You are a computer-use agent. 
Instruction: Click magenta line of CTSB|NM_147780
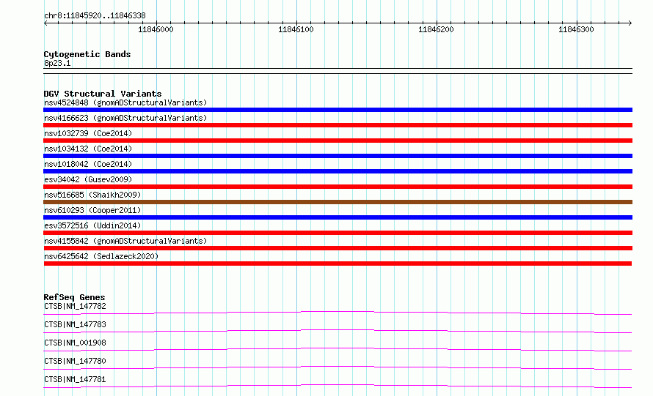pos(338,367)
